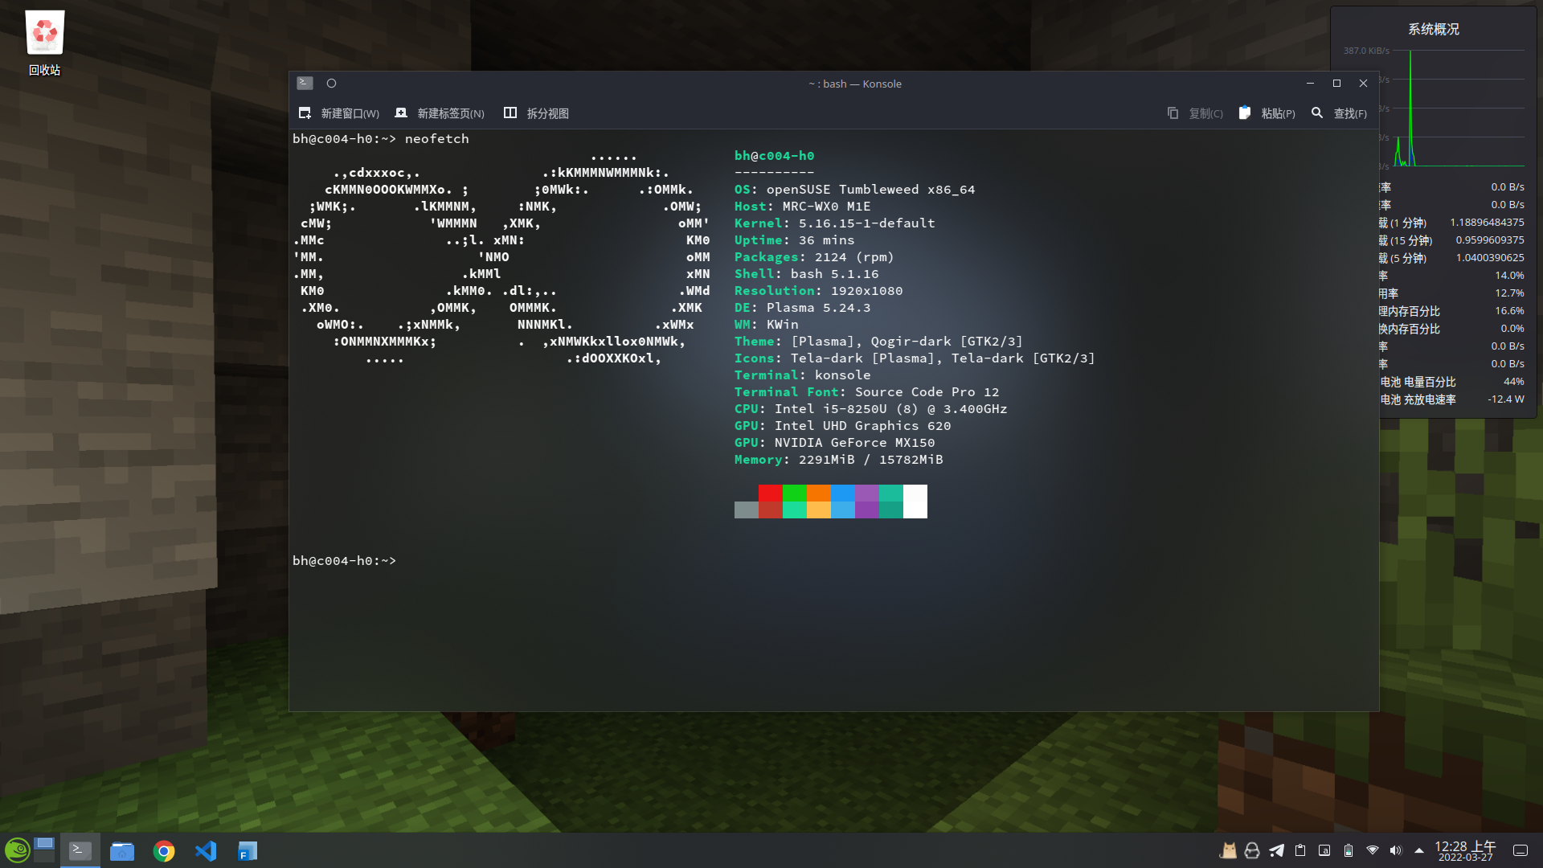Click the 0.9599609375 fifteen-minute load value
1543x868 pixels.
(x=1490, y=240)
